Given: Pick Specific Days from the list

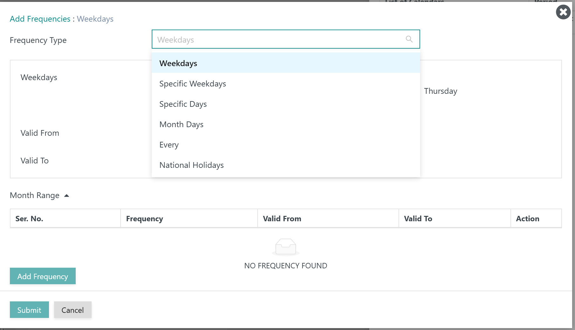Looking at the screenshot, I should click(183, 104).
